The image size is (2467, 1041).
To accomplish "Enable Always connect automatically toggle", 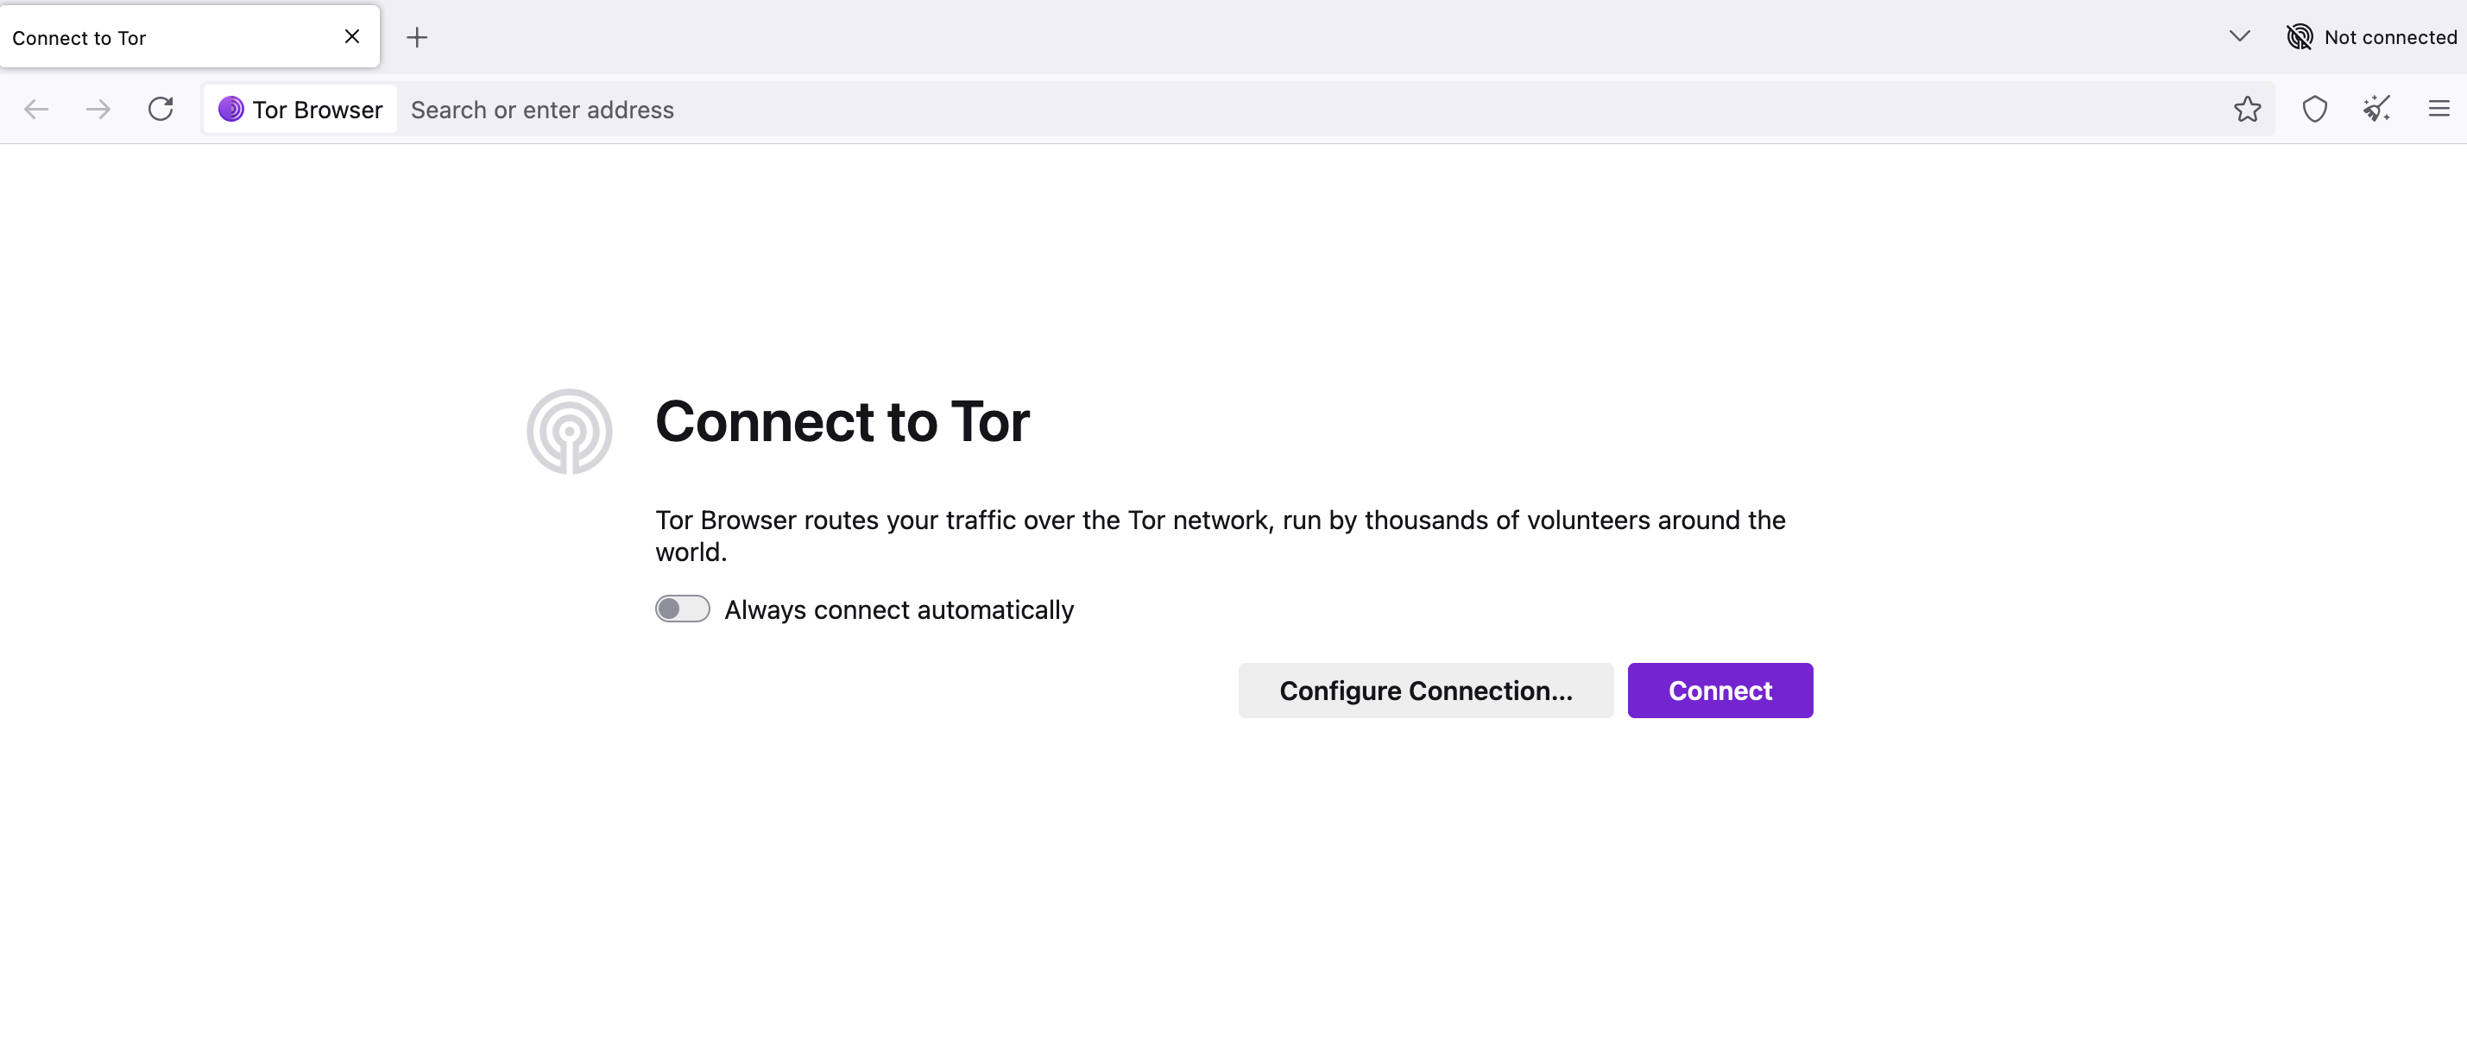I will tap(682, 609).
